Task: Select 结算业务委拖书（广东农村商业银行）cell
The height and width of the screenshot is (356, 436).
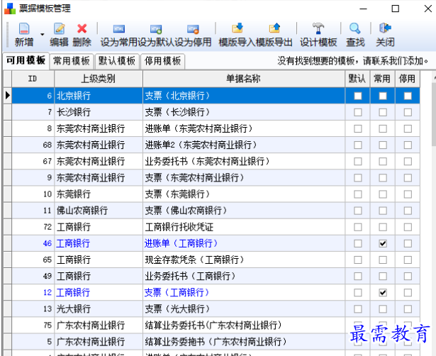Action: [244, 342]
